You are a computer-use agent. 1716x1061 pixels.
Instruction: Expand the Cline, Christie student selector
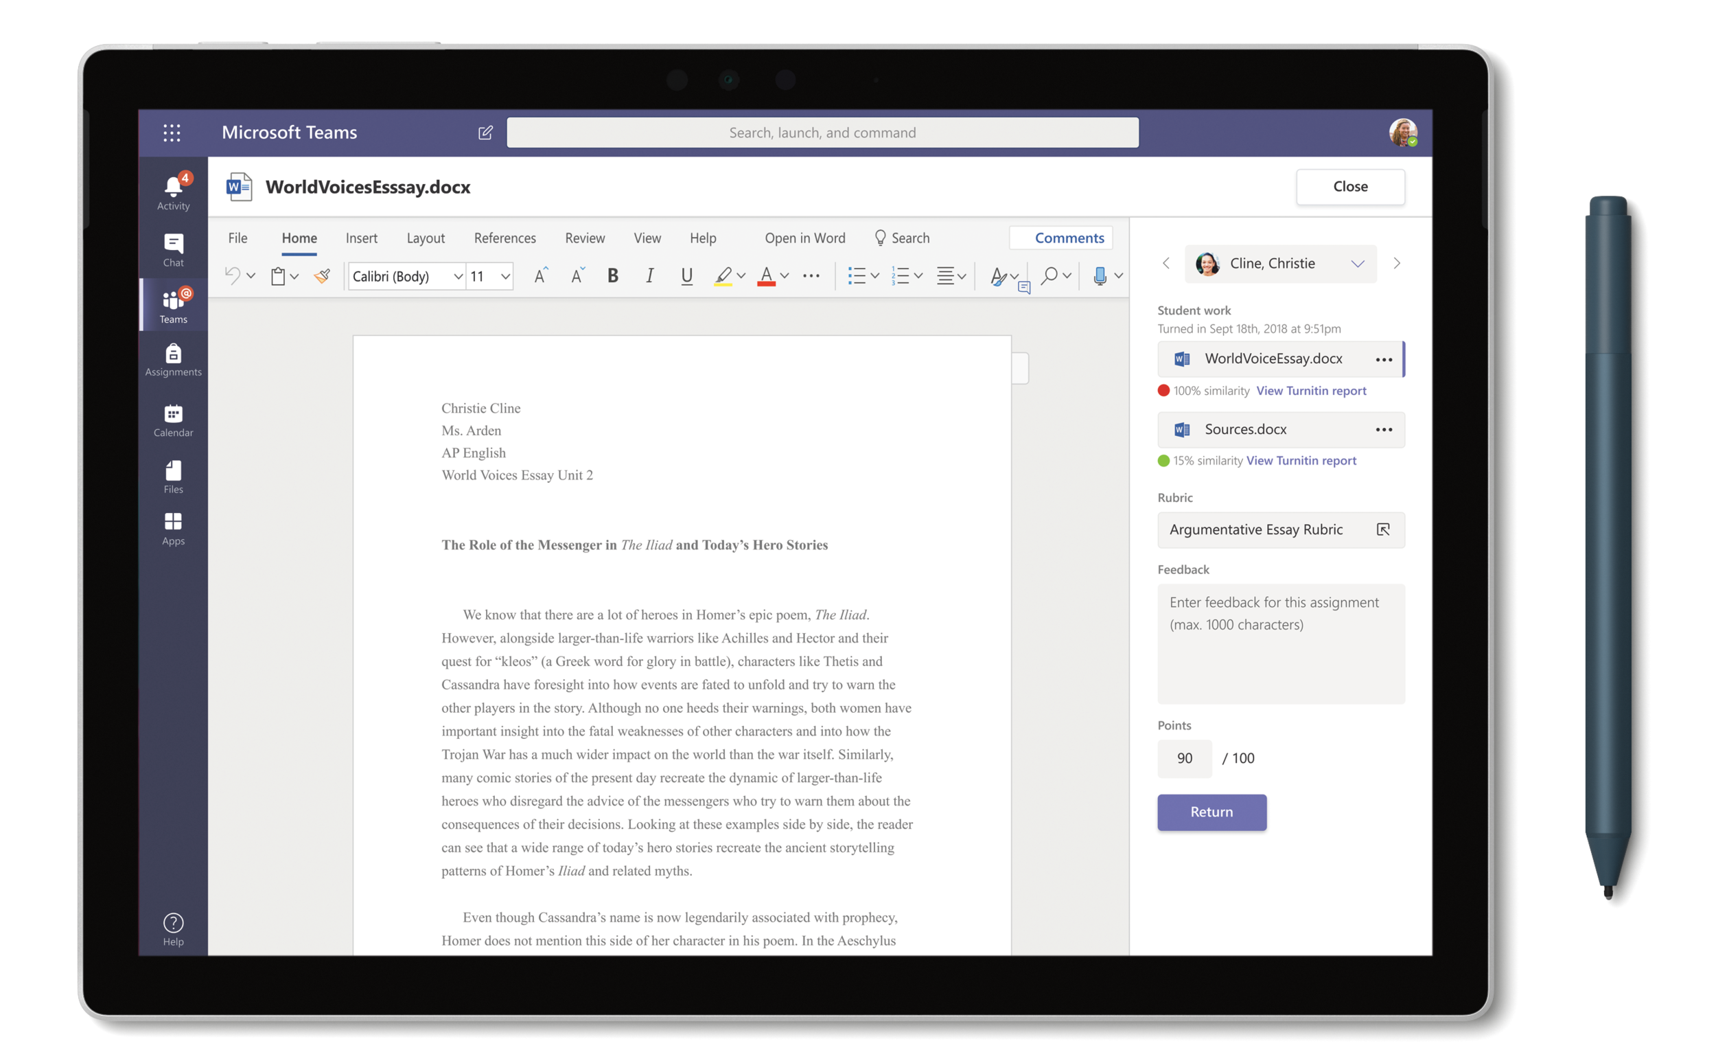(1357, 264)
